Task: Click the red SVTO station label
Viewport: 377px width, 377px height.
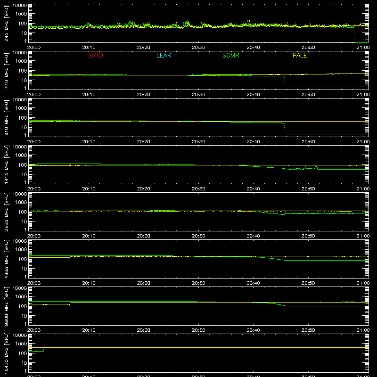Action: [96, 55]
